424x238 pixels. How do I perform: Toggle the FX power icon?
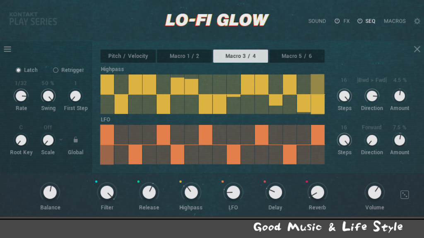[x=337, y=21]
